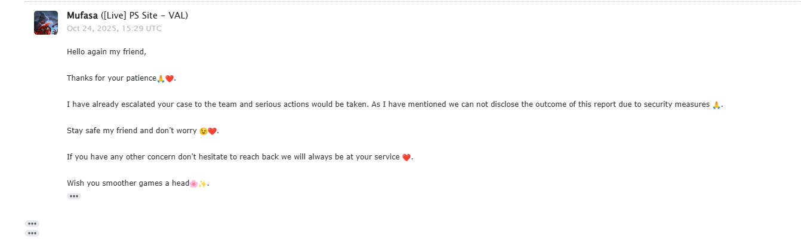Click the praying hands emoji after "patience"

tap(161, 79)
